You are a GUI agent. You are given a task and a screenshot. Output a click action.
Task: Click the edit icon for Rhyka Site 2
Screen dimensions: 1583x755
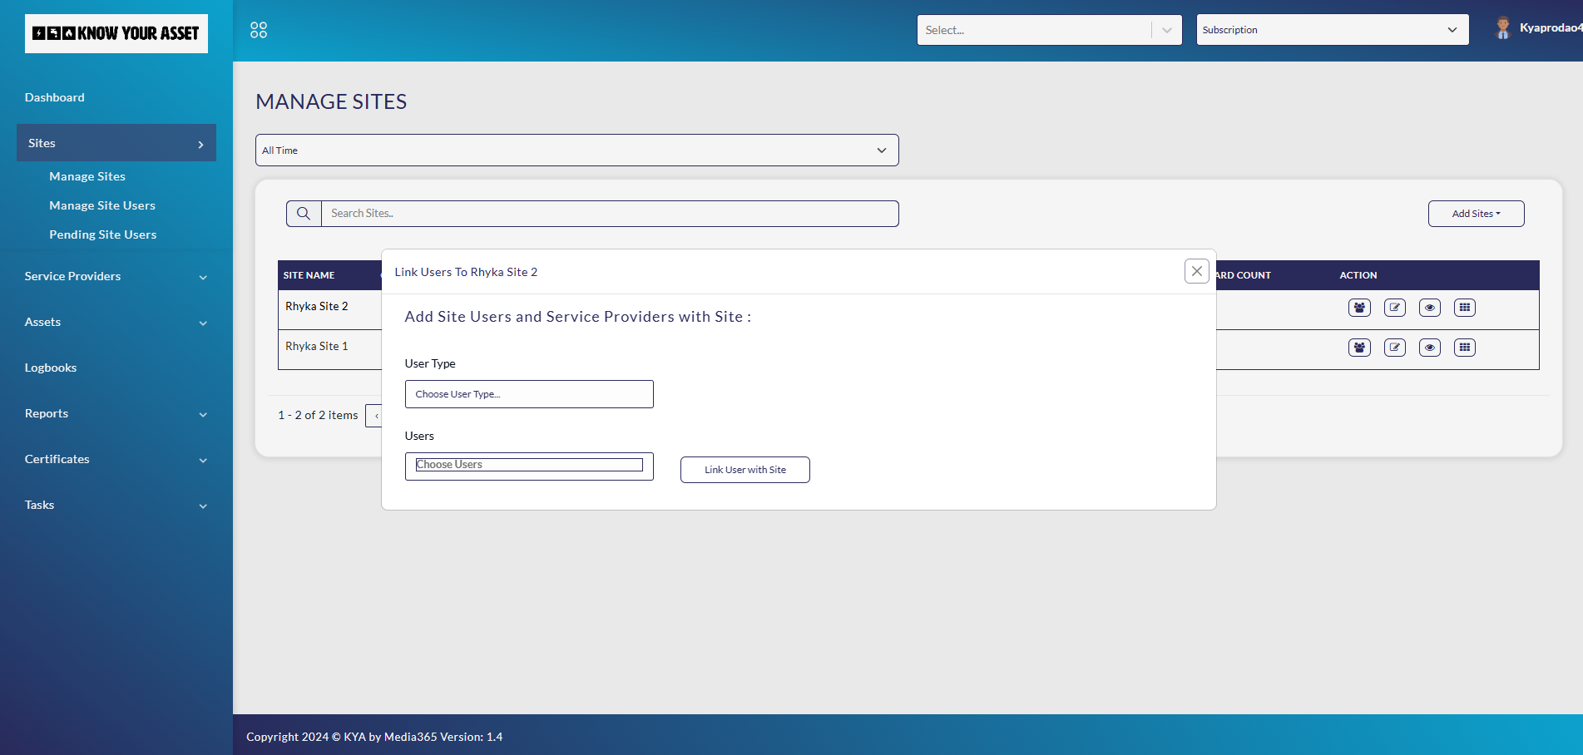point(1395,308)
